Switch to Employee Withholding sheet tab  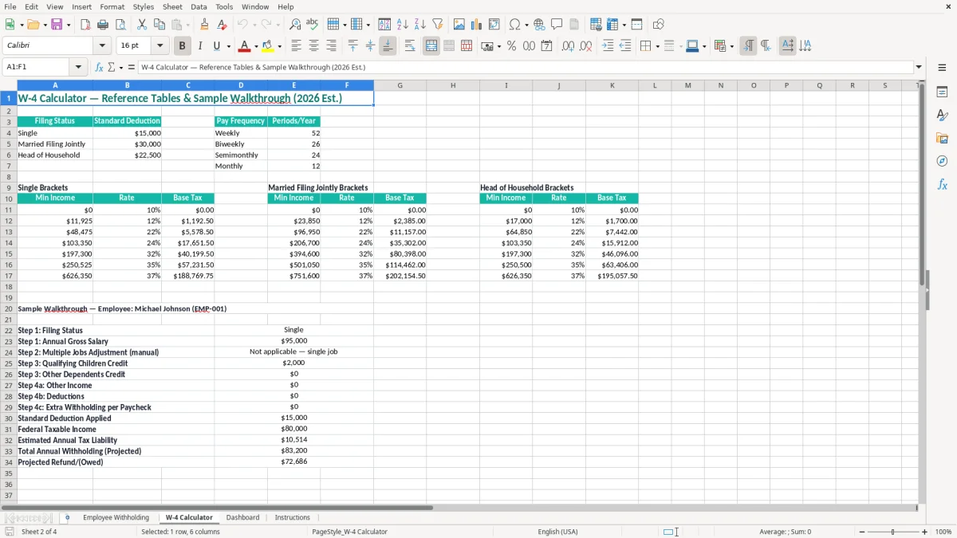click(116, 517)
